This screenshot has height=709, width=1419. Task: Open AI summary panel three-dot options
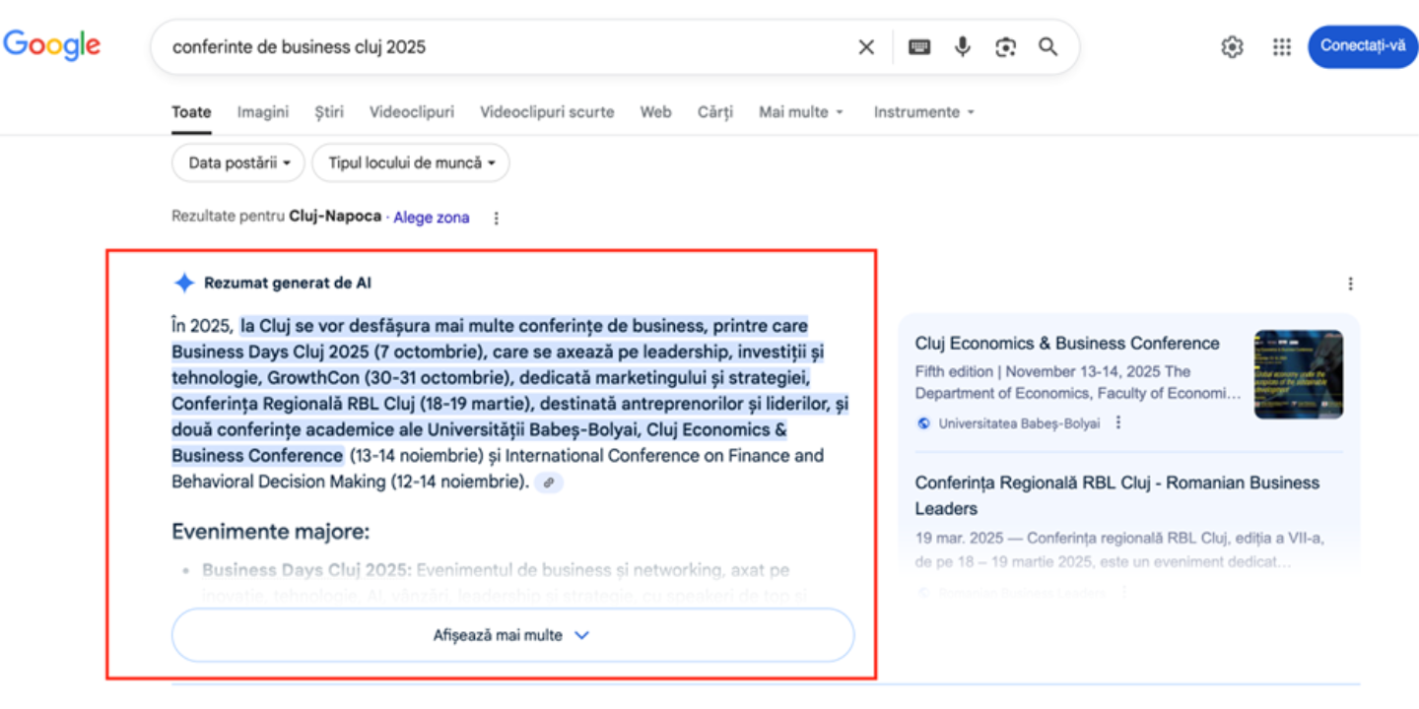point(1350,284)
